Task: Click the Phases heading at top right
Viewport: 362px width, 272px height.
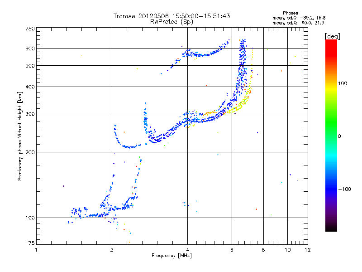Action: point(290,13)
